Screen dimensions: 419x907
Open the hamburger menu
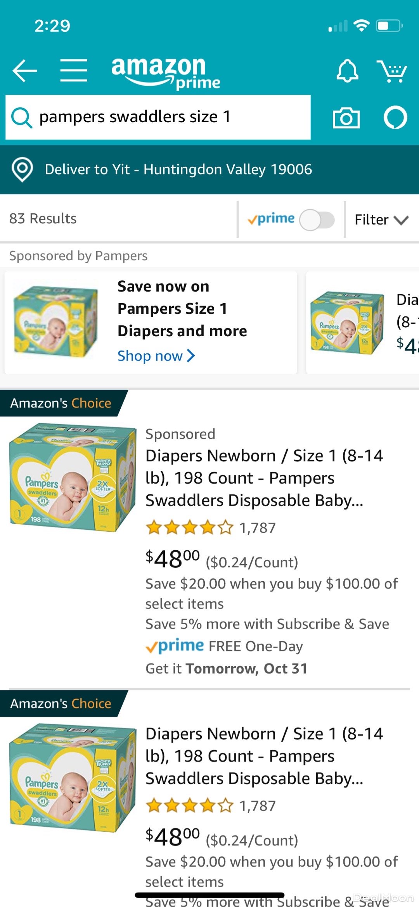point(74,71)
